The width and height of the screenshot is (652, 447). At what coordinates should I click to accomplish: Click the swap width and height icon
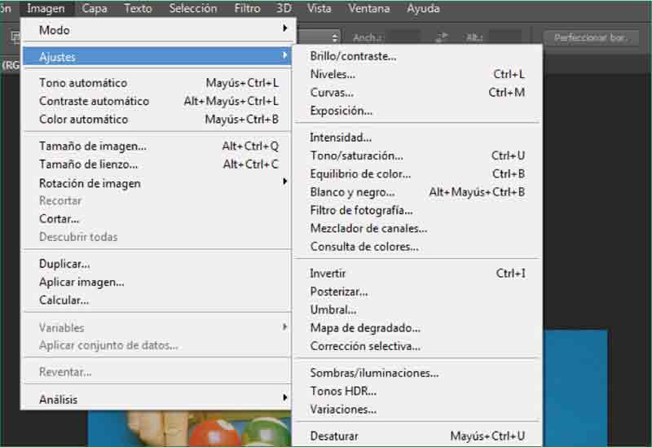[442, 37]
